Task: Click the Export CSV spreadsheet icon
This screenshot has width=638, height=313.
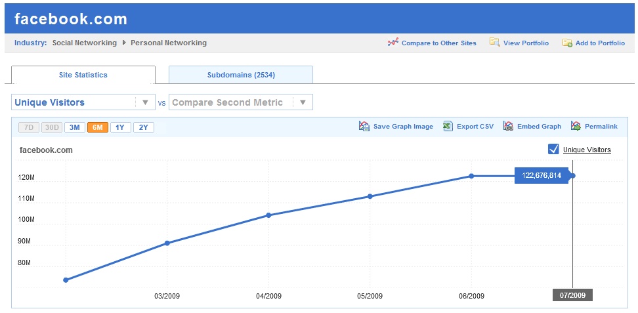Action: (x=448, y=126)
